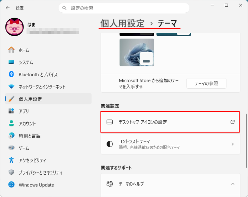Click the network Wi-Fi icon in the sidebar

[11, 86]
